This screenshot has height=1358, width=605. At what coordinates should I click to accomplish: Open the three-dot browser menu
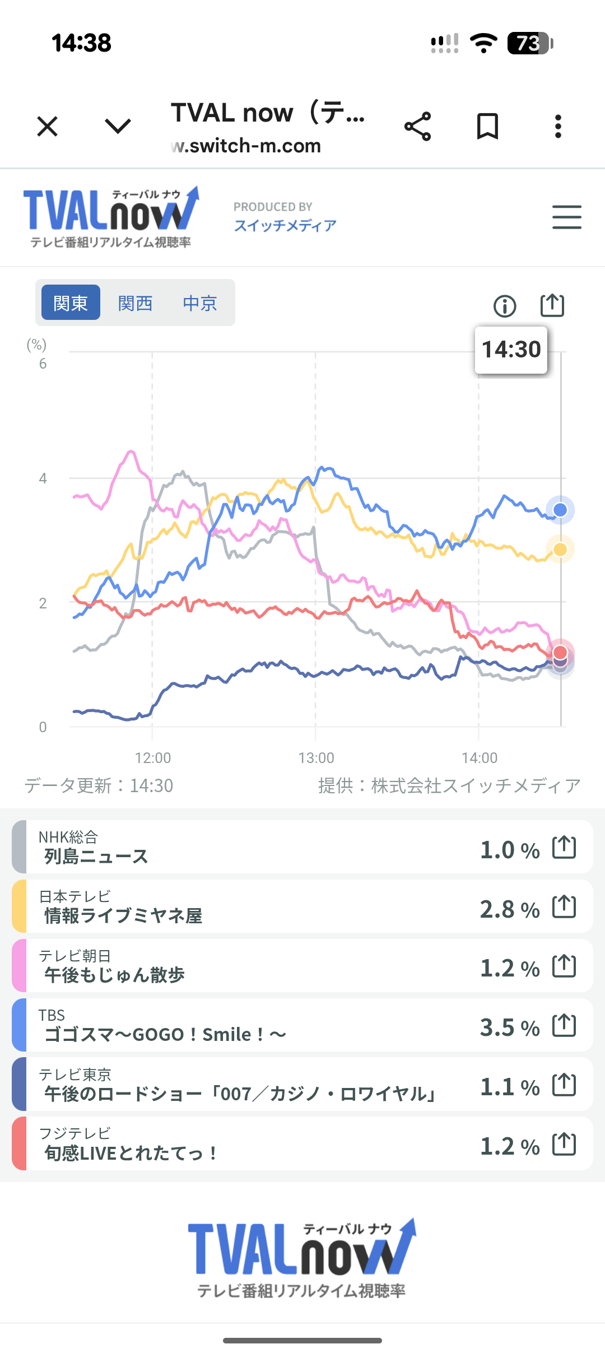[x=558, y=126]
